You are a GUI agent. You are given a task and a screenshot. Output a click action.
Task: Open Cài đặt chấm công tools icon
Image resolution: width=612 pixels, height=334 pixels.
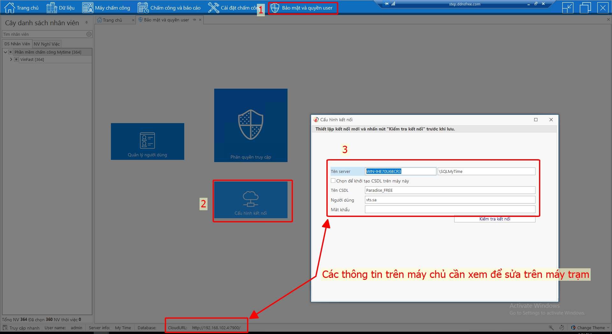tap(213, 8)
